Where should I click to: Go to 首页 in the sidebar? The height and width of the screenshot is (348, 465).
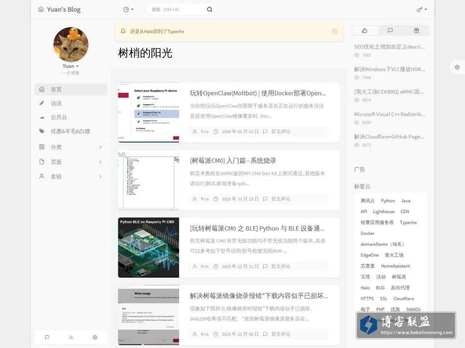[x=71, y=89]
